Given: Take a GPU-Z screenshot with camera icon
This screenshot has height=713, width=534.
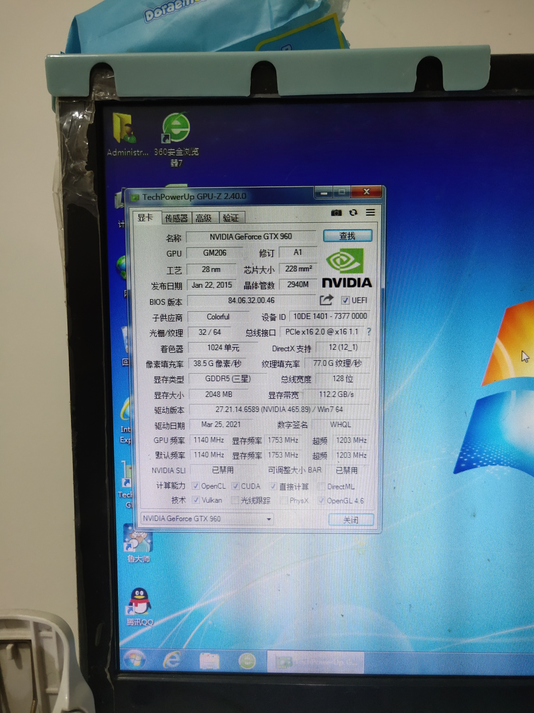Looking at the screenshot, I should tap(336, 213).
